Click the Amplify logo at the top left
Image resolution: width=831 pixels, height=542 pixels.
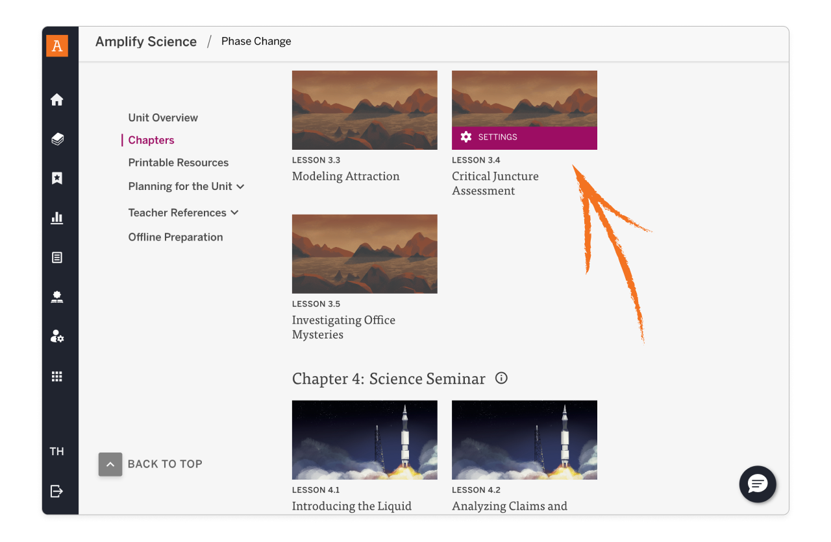pos(57,45)
